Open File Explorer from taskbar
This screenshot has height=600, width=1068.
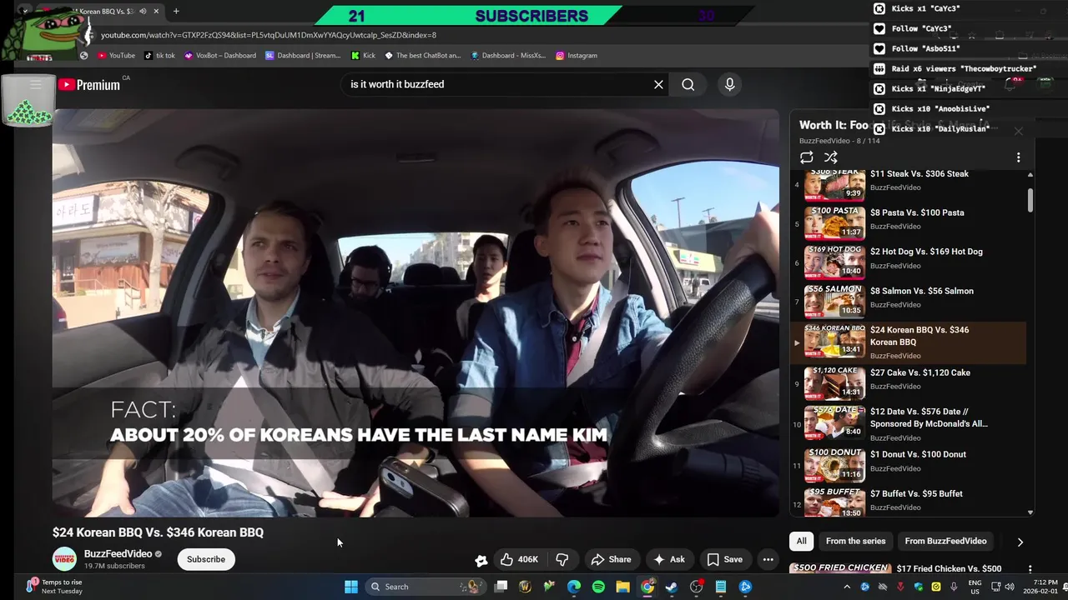coord(622,587)
